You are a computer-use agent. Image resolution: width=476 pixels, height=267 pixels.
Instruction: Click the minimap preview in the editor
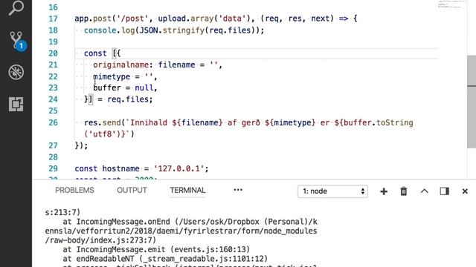452,4
